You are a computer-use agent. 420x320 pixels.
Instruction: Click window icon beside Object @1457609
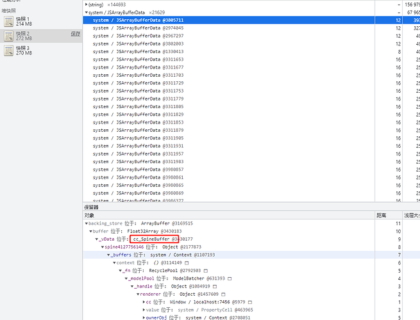[x=223, y=294]
